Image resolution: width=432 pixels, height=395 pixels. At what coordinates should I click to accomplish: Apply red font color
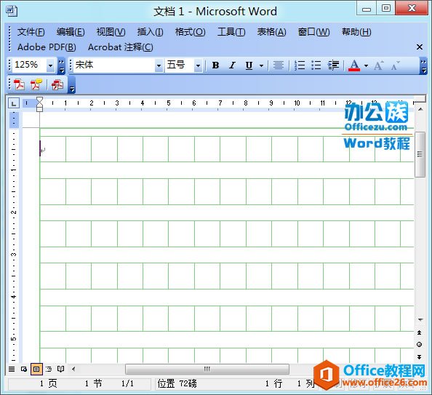pos(354,65)
